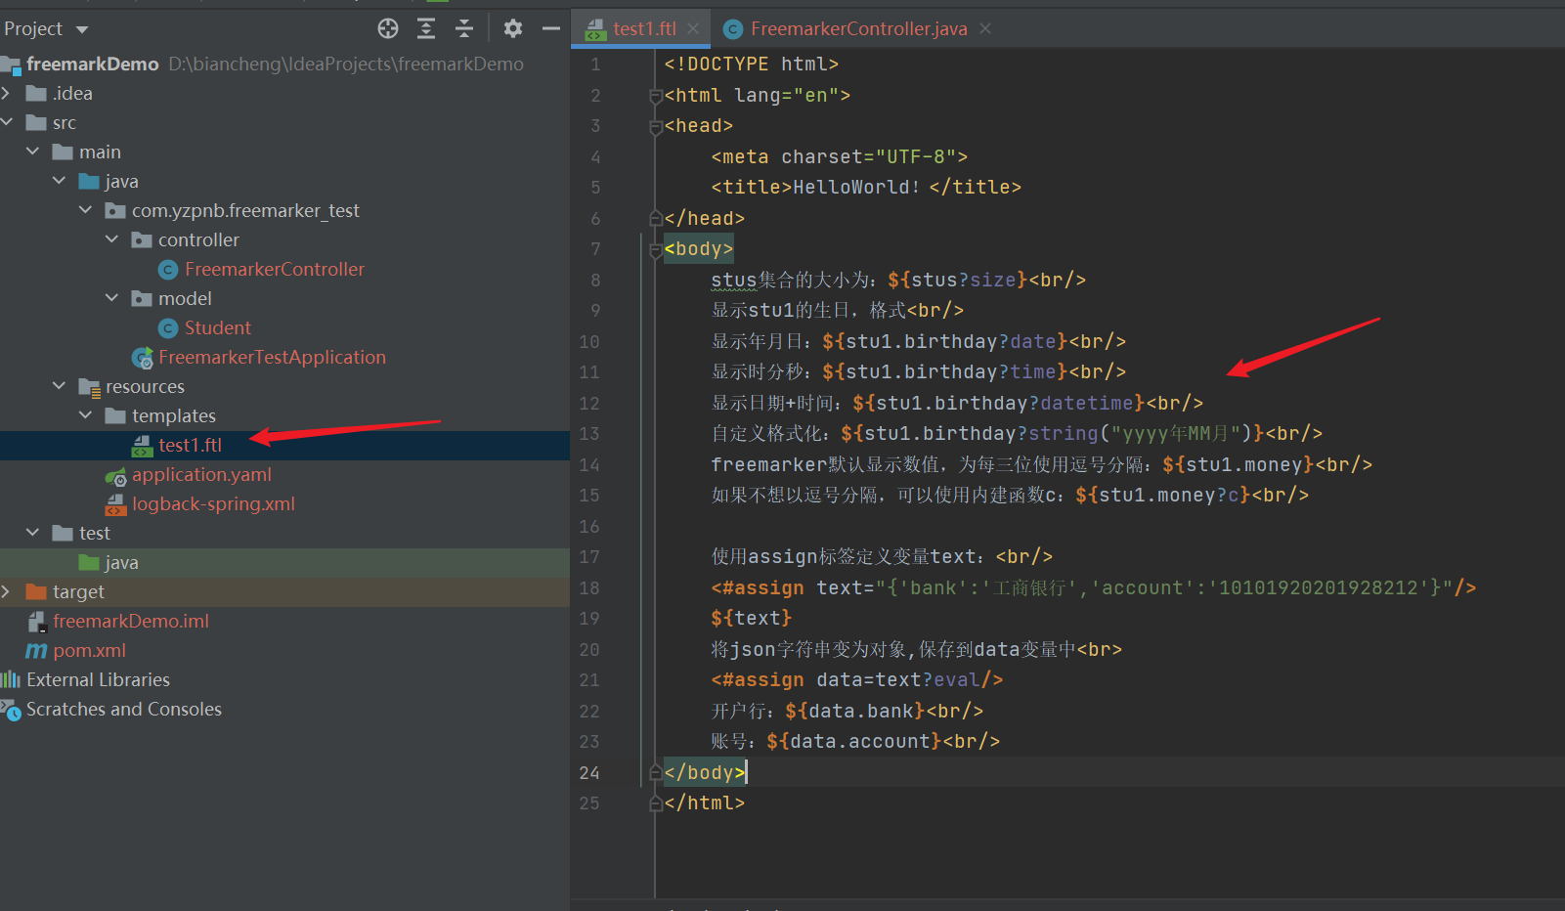Screen dimensions: 1565x911
Task: Fold the head tag on line 3
Action: click(x=655, y=127)
